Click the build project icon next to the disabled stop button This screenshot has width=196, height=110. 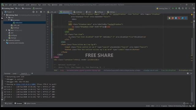point(186,8)
